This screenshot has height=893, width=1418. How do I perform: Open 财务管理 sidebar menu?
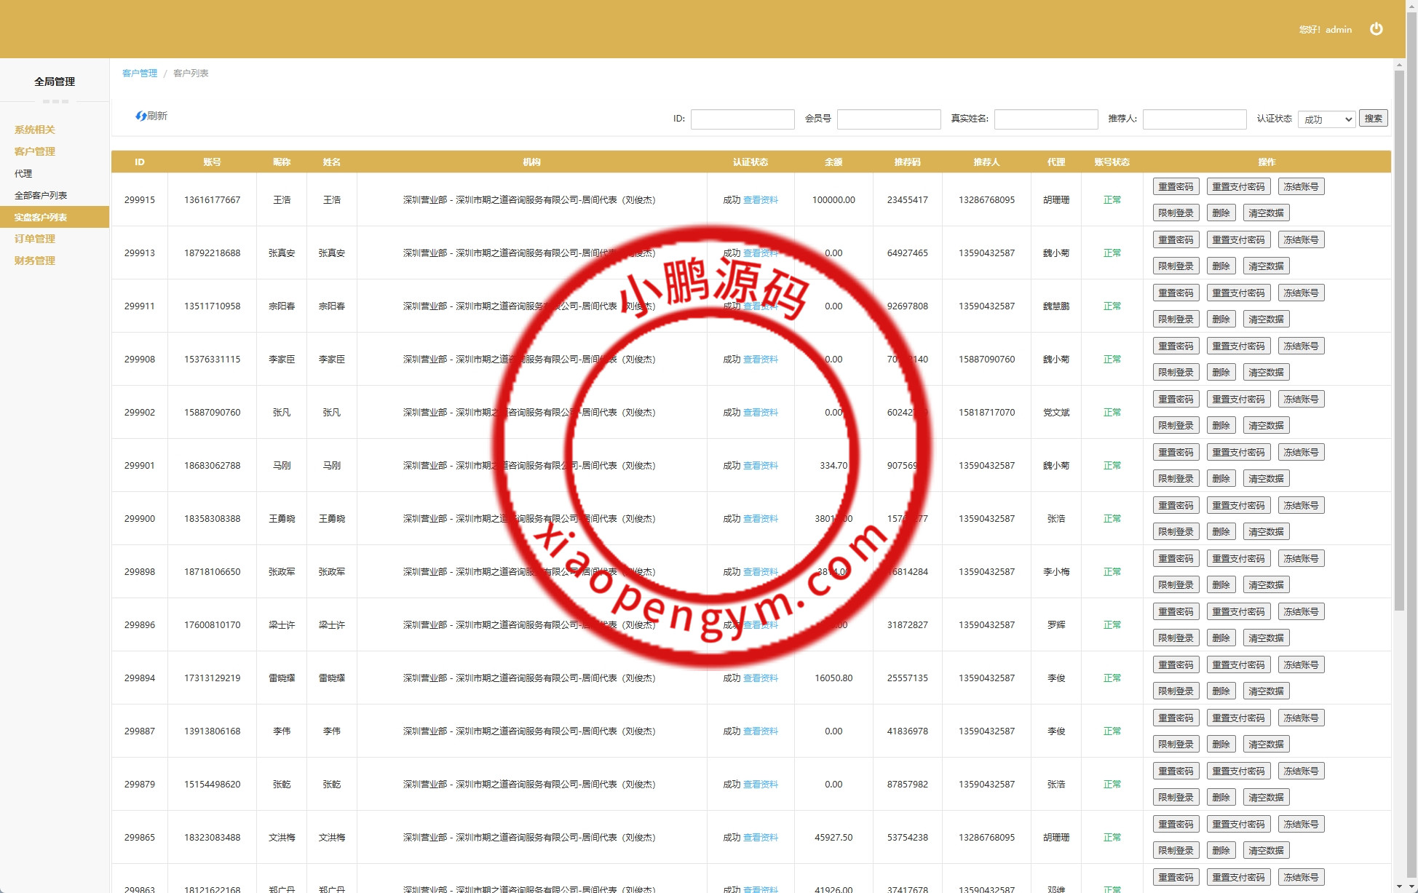(35, 261)
